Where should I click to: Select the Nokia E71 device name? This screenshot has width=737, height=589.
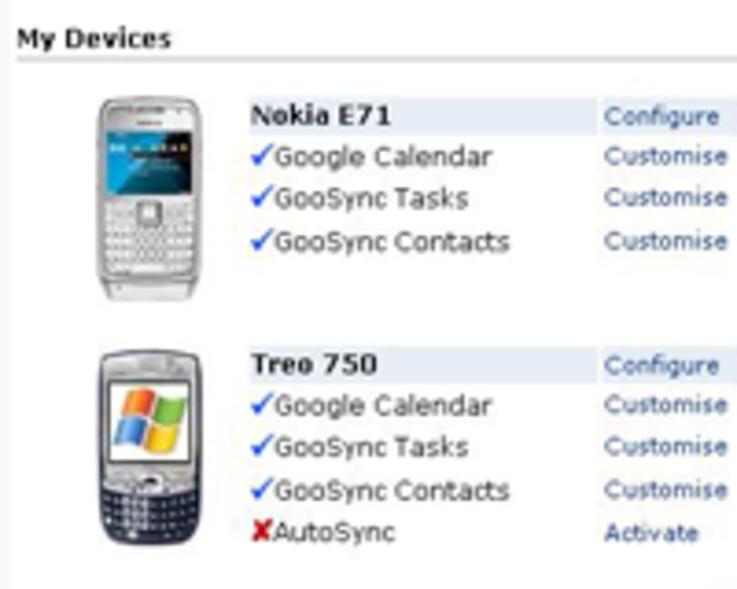click(x=321, y=116)
